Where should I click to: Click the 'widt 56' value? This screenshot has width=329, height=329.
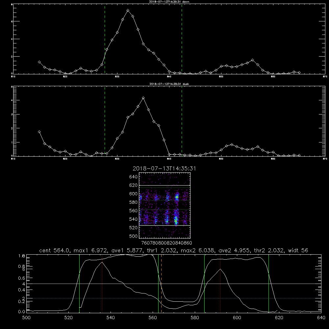[x=298, y=250]
